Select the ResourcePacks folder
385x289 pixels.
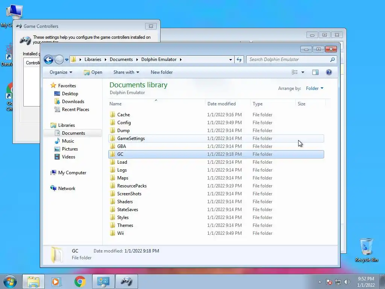tap(216, 186)
